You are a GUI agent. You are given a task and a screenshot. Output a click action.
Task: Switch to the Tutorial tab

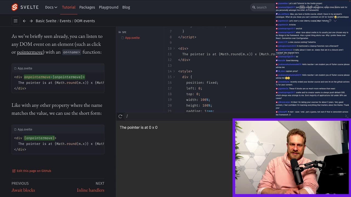click(x=69, y=7)
